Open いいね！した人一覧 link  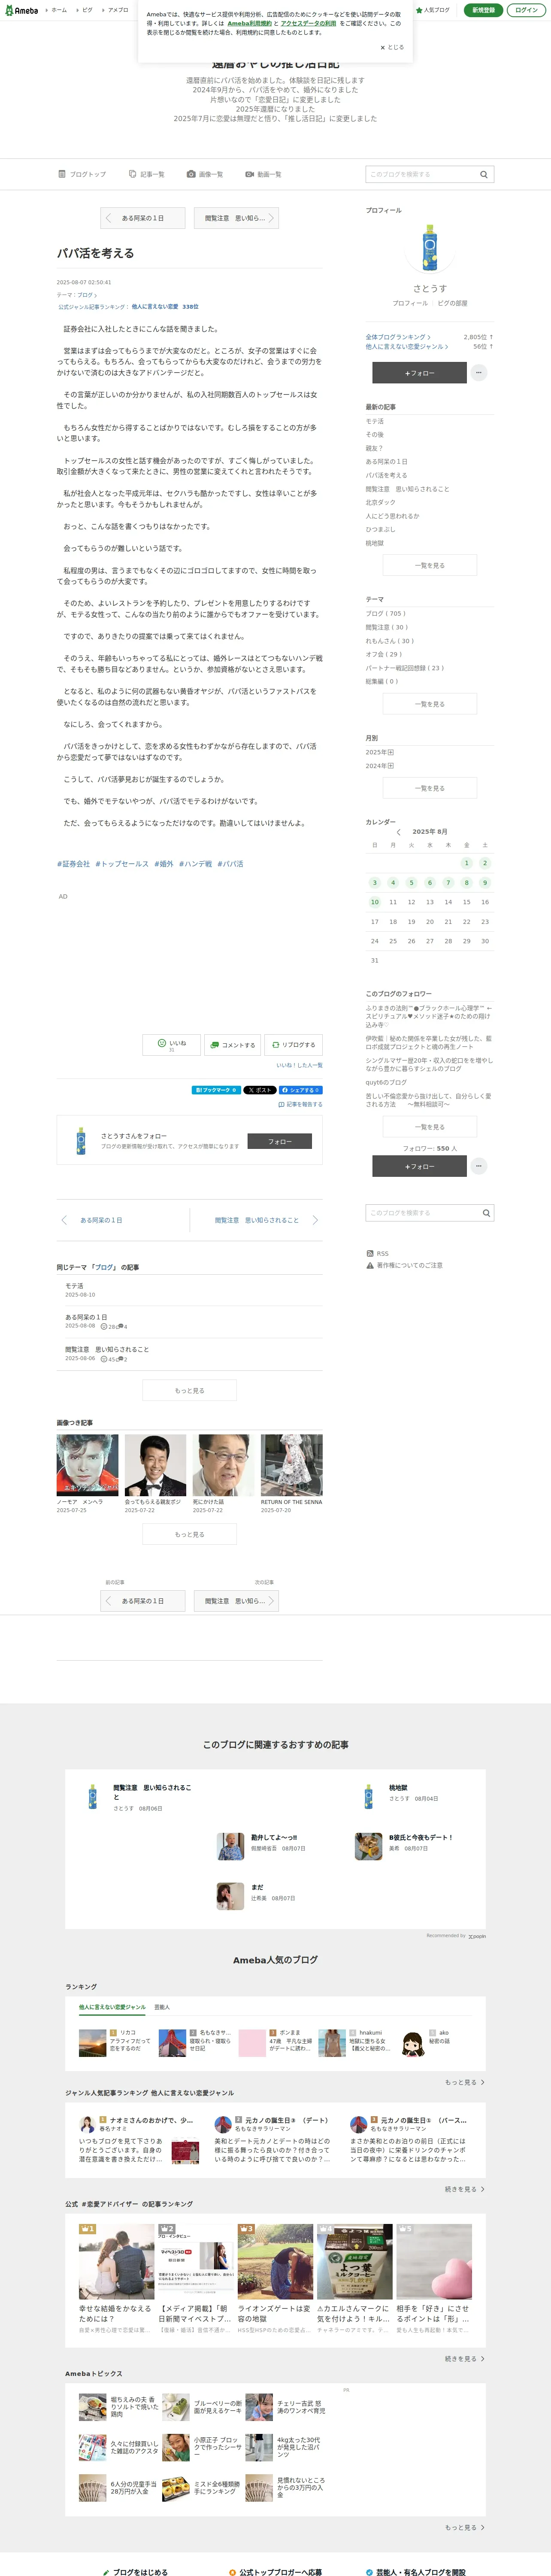tap(299, 1066)
